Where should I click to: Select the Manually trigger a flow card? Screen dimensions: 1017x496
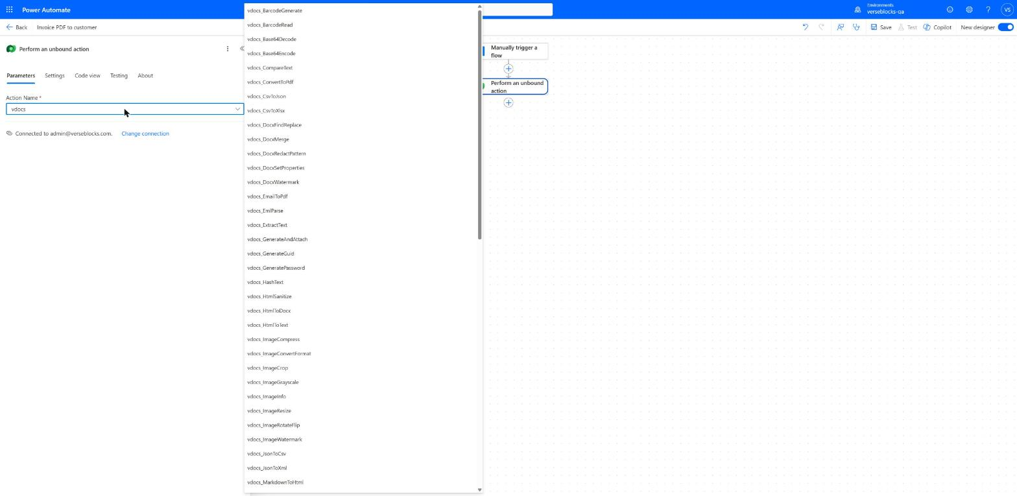point(515,51)
